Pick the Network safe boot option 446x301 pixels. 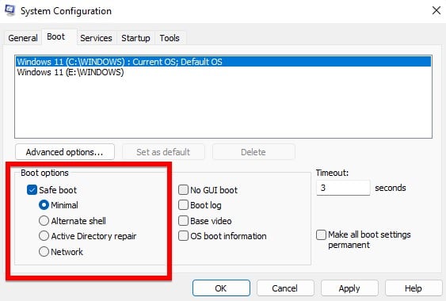[44, 252]
